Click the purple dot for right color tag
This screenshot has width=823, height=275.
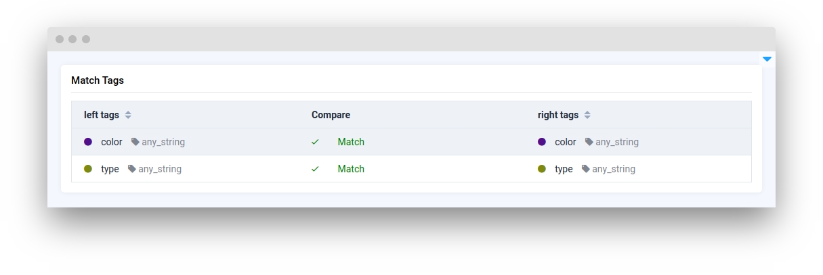(542, 142)
